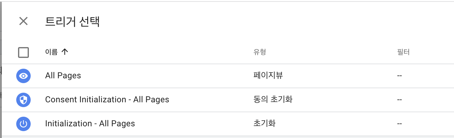Select the Consent Initialization shield icon
Viewport: 454px width, 138px height.
pos(23,100)
